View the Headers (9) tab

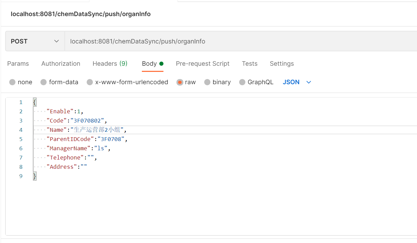tap(110, 63)
